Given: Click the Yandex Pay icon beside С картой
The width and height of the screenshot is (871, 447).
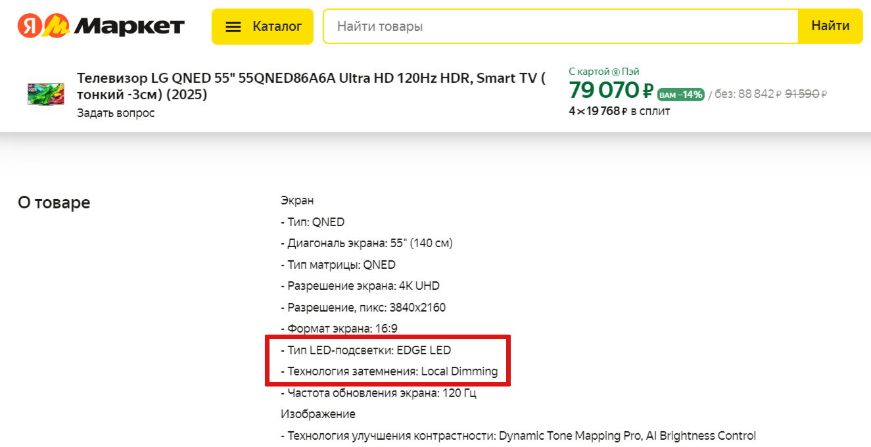Looking at the screenshot, I should pos(616,72).
